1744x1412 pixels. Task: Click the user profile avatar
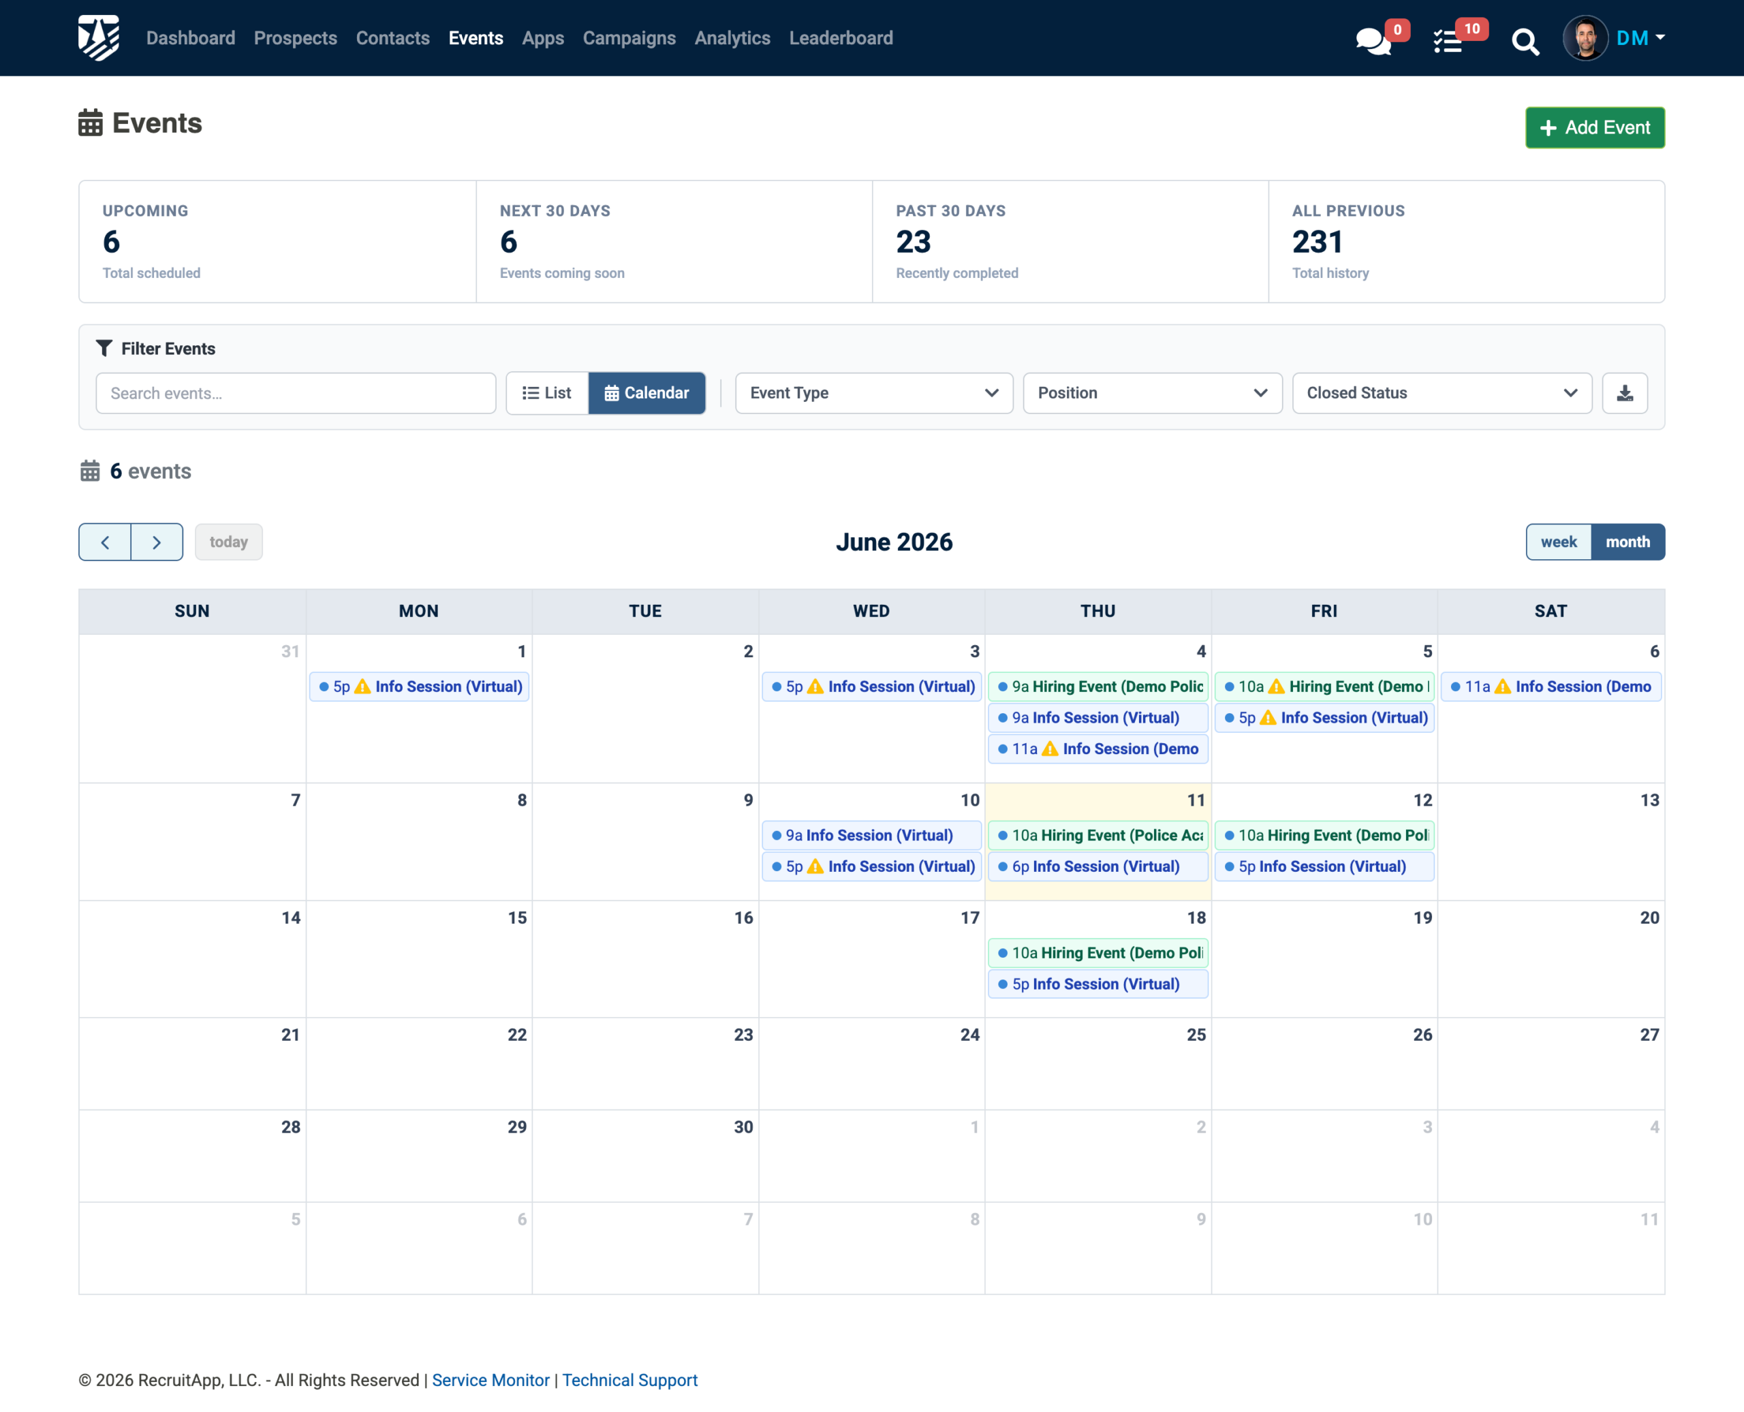pos(1585,37)
